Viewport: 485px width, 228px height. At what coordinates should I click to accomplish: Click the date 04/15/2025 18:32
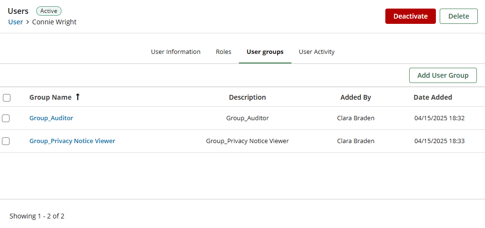pyautogui.click(x=440, y=118)
